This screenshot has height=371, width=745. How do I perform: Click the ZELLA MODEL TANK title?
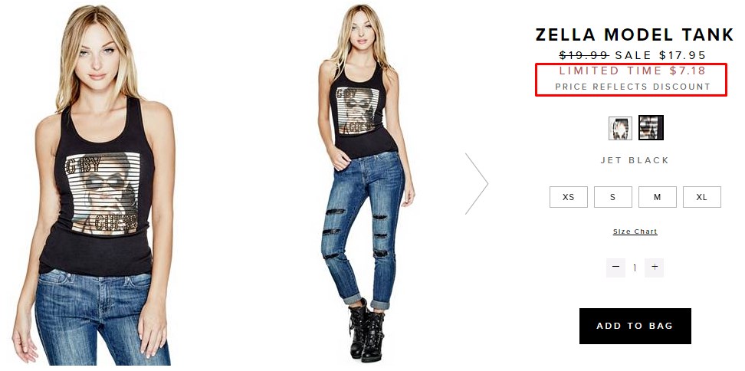click(635, 34)
